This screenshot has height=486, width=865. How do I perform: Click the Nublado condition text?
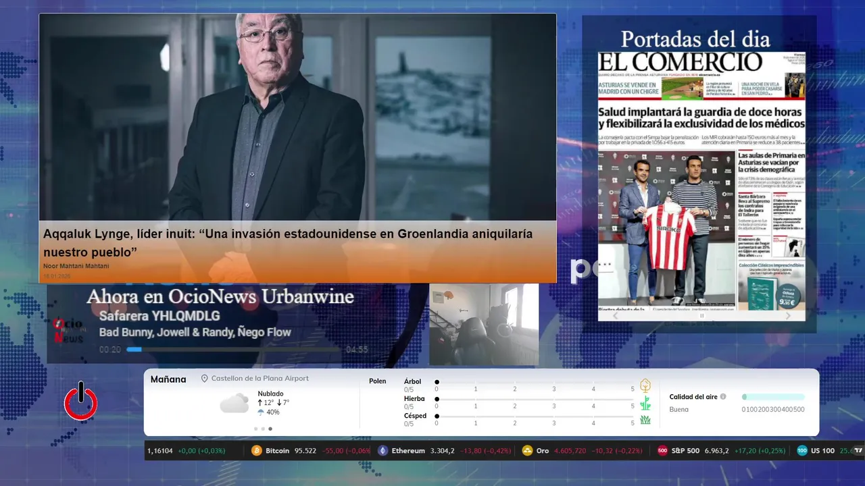270,394
